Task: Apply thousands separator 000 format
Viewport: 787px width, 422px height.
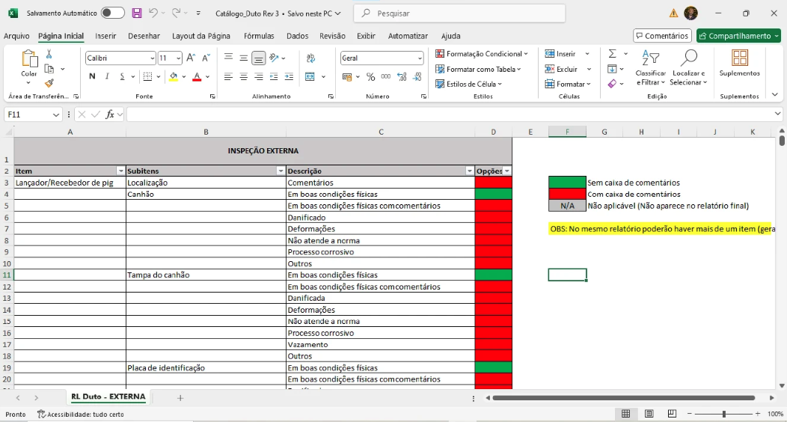Action: (385, 76)
